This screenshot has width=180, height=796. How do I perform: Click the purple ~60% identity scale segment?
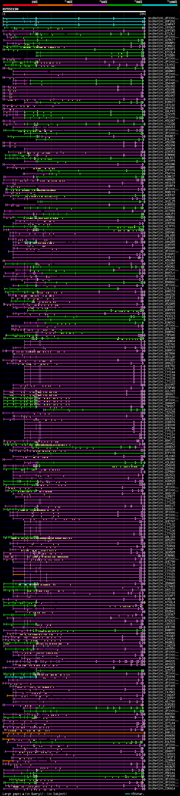(x=90, y=5)
